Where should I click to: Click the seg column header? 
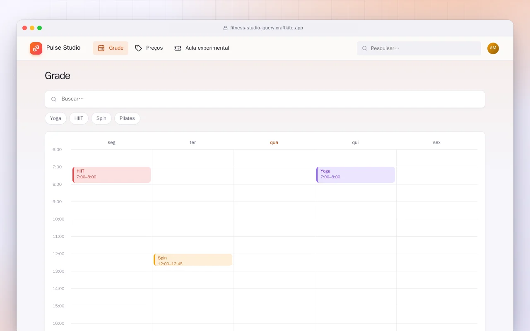pos(111,142)
